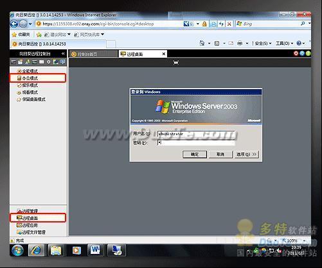Go back with the browser back arrow
The width and height of the screenshot is (322, 268).
pos(14,24)
